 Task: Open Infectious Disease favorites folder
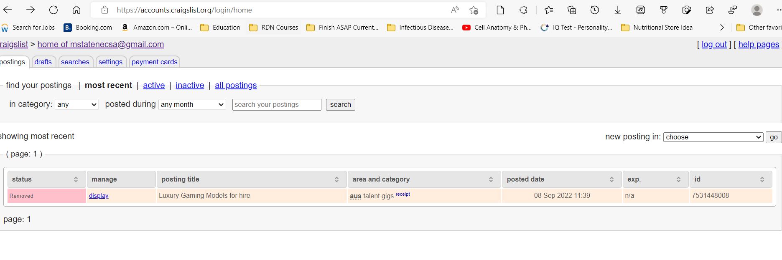tap(420, 28)
